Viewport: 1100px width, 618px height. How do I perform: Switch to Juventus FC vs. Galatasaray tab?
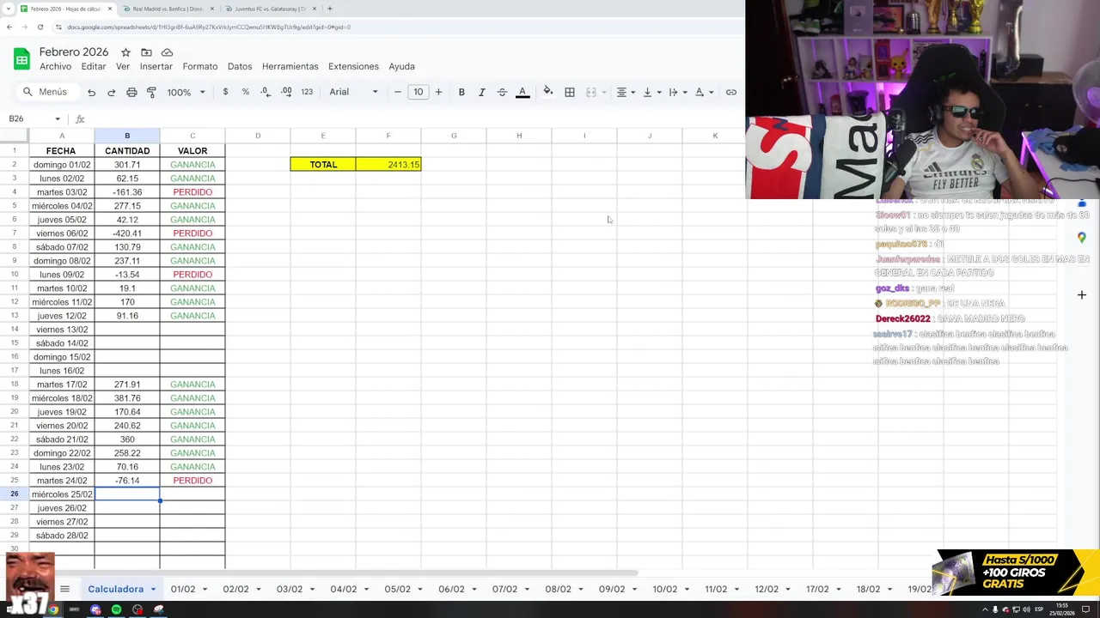pos(266,9)
